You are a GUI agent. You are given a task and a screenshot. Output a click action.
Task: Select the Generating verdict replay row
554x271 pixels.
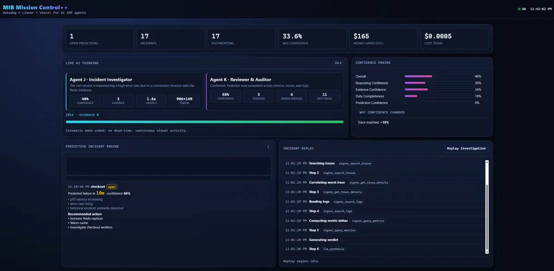tap(384, 240)
